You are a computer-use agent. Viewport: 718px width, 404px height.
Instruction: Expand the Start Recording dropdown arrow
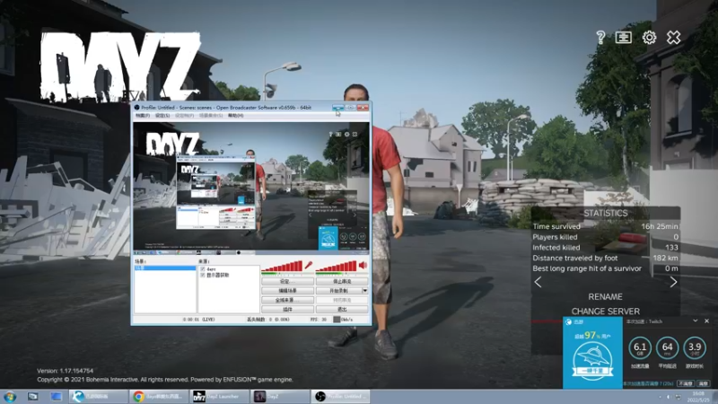[365, 291]
